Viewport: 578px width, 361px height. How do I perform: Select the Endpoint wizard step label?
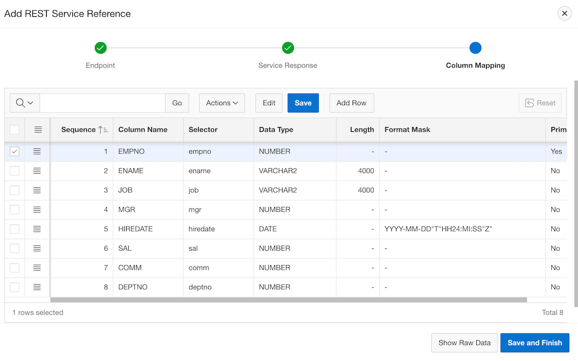click(x=100, y=65)
